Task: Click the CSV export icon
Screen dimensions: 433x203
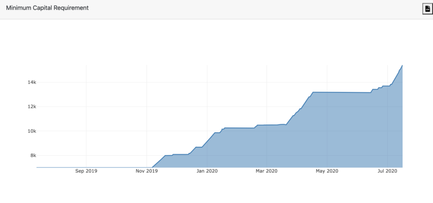Action: point(427,9)
